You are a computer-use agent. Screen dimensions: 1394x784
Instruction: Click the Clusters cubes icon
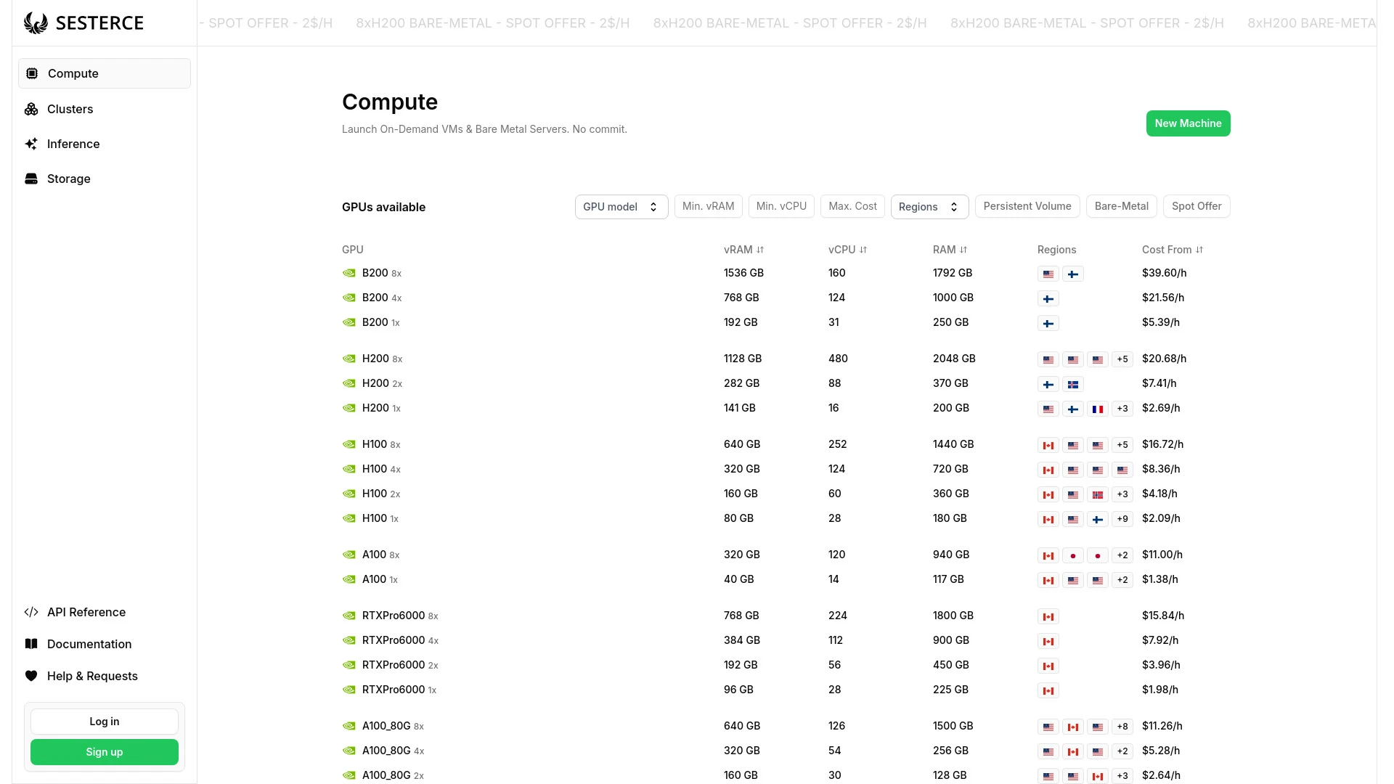tap(31, 109)
